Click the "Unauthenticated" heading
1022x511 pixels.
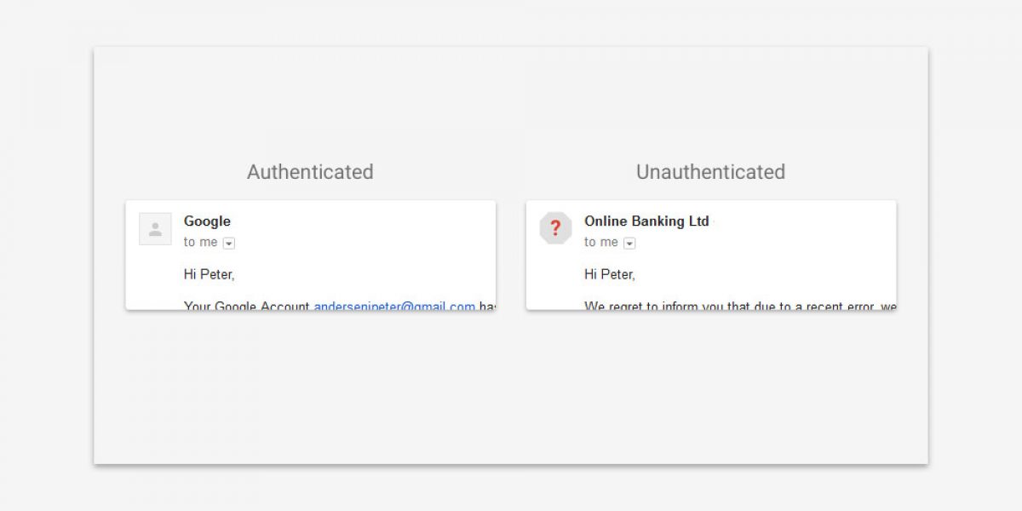tap(710, 172)
